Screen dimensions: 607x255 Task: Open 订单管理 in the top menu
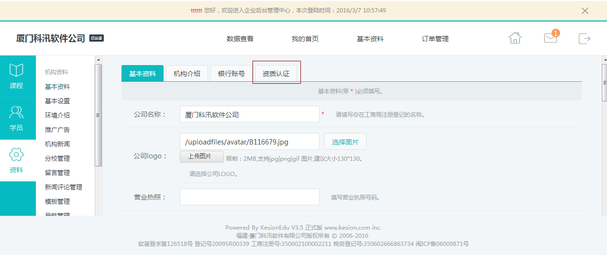coord(435,39)
